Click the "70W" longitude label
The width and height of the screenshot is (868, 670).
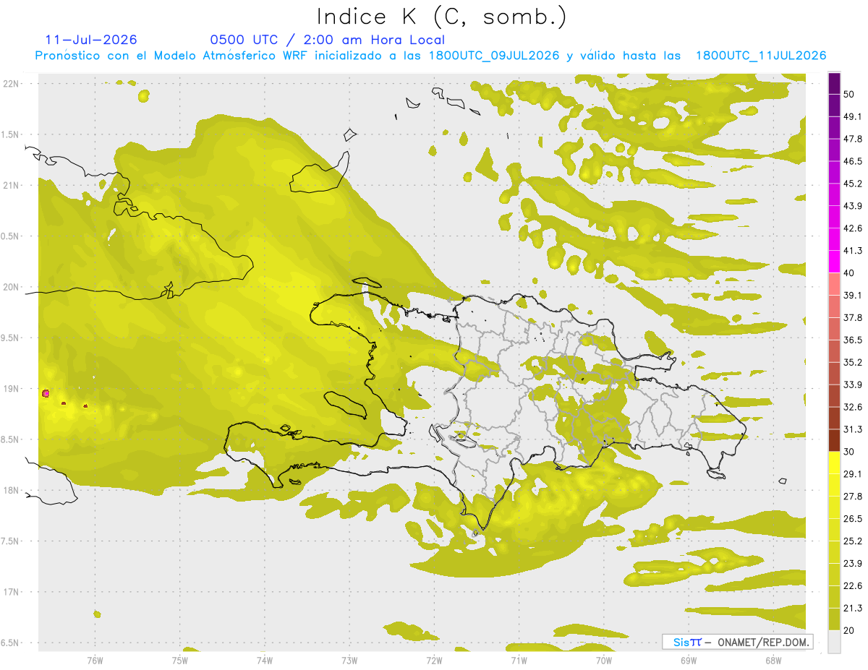click(603, 661)
